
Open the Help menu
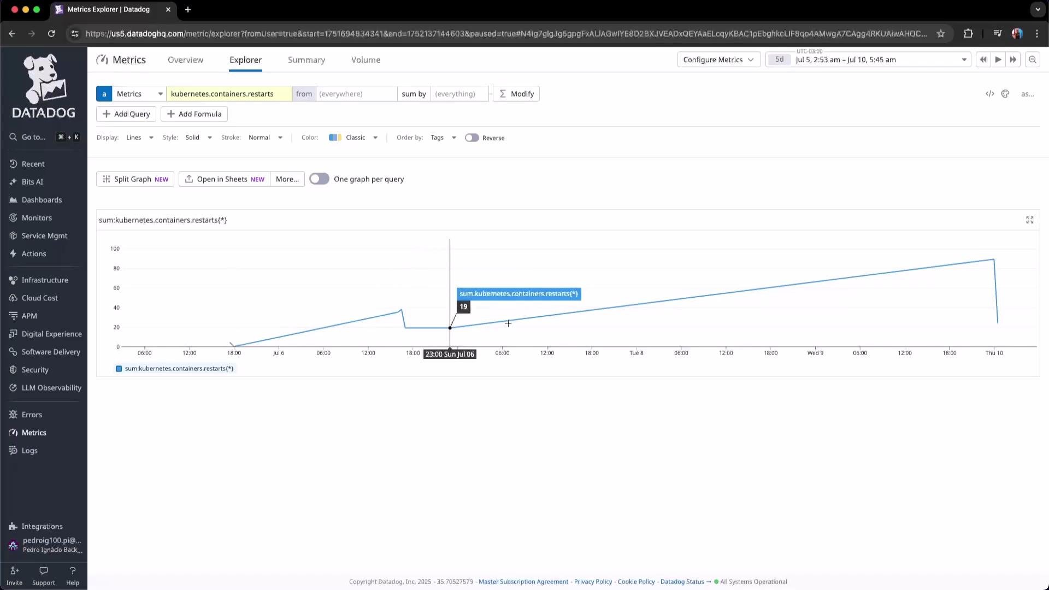pyautogui.click(x=73, y=576)
